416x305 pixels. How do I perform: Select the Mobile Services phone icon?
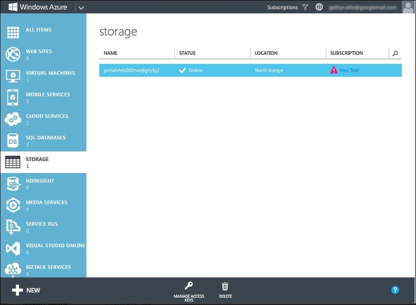13,97
